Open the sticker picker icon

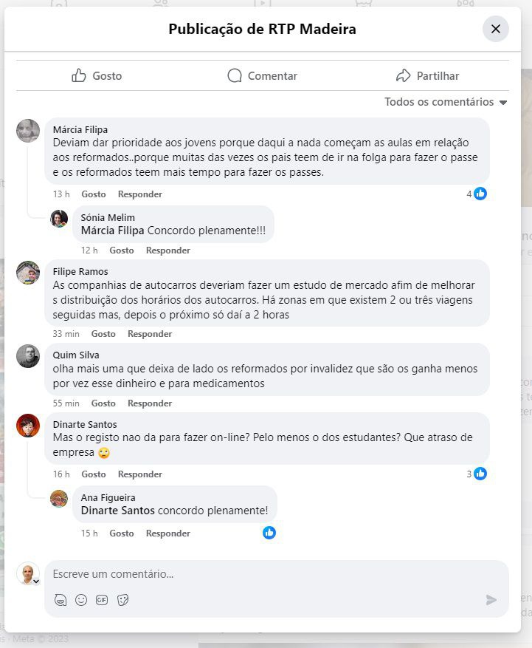(123, 600)
